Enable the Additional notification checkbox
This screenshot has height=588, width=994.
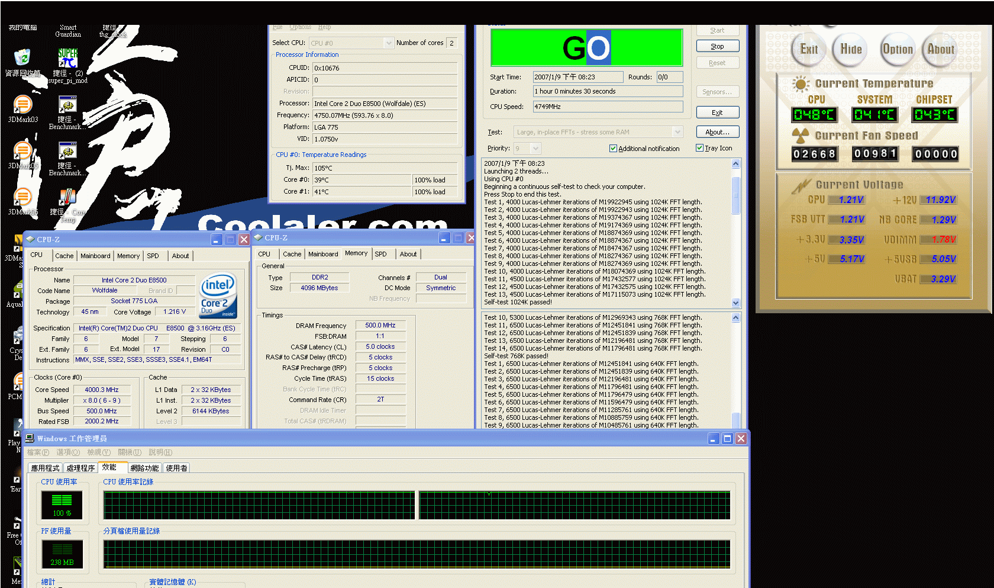pyautogui.click(x=614, y=148)
